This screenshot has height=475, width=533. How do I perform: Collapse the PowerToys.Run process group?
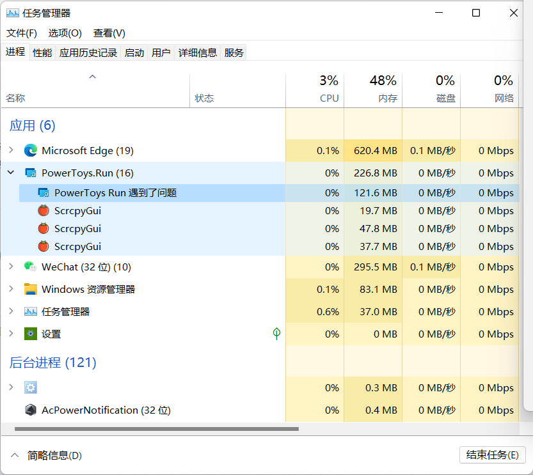tap(10, 173)
